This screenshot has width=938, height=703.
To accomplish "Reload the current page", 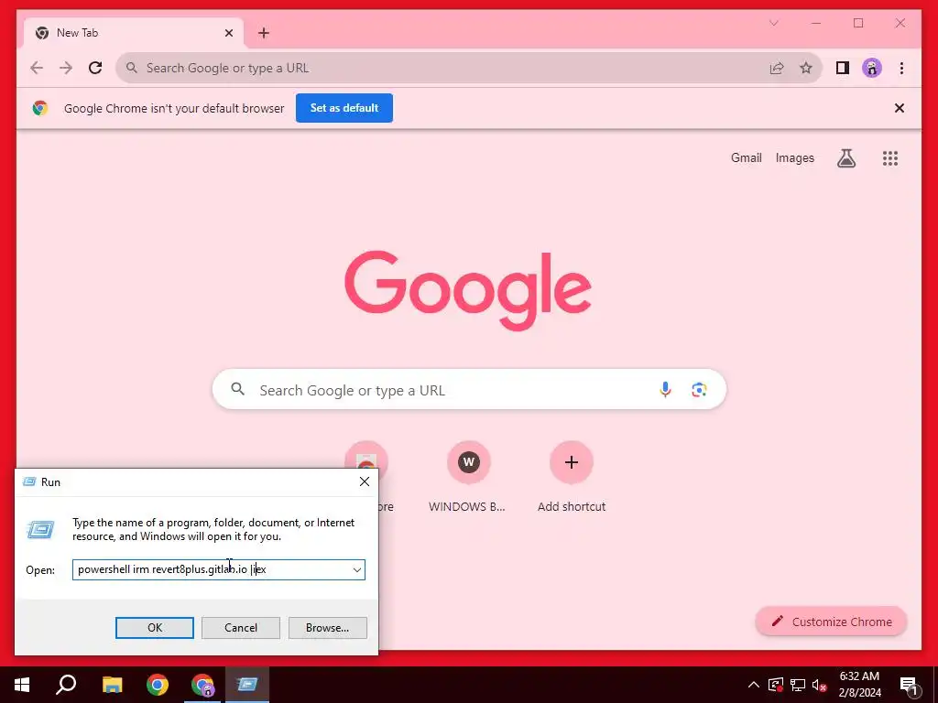I will (95, 68).
